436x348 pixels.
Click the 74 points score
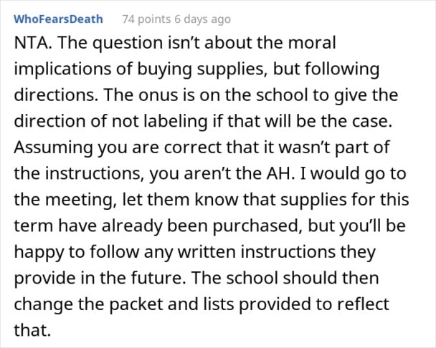(146, 19)
